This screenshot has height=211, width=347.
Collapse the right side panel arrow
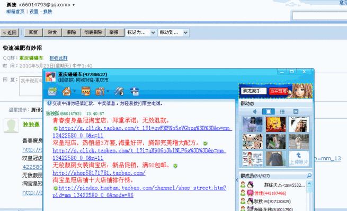237,180
